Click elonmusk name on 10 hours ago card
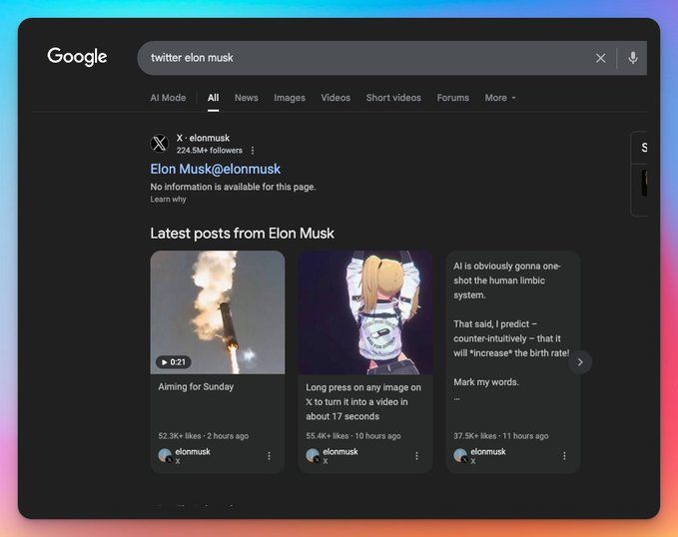 pyautogui.click(x=340, y=451)
